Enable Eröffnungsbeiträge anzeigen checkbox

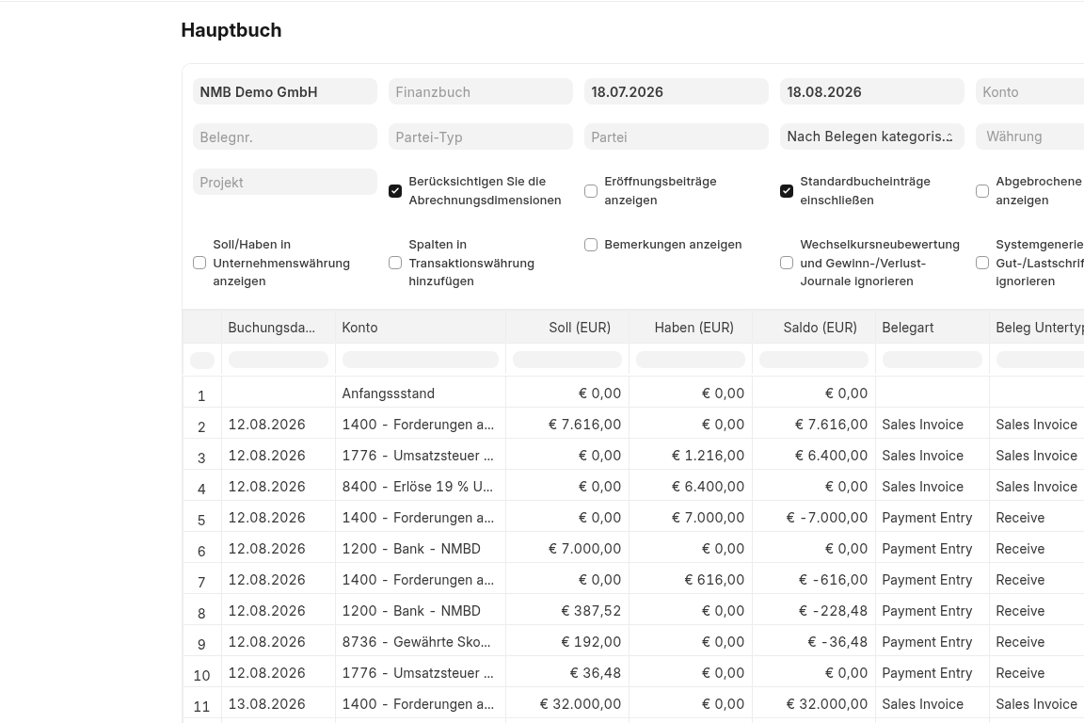point(590,191)
